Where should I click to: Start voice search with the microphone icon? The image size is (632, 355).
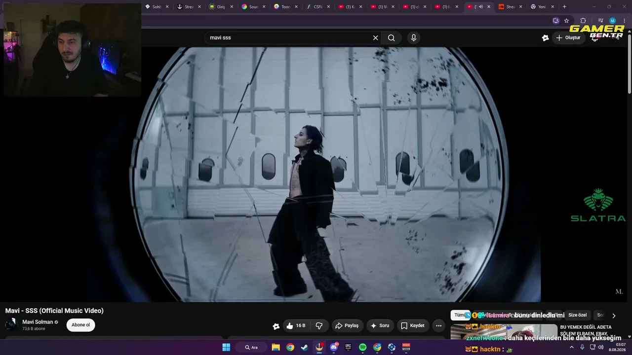click(414, 38)
